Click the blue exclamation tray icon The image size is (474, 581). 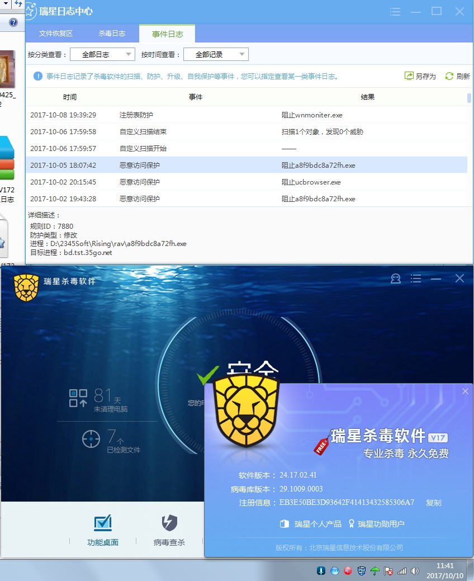[321, 571]
